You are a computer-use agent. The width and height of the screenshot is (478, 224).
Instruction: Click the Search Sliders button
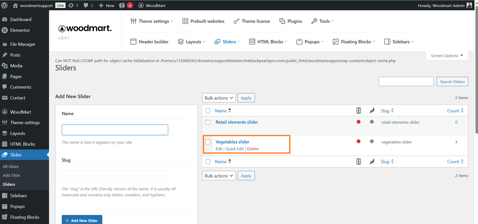(x=452, y=82)
